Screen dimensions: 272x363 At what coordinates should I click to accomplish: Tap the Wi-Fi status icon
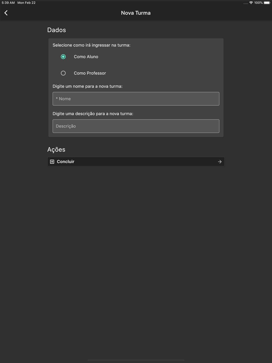click(x=251, y=3)
